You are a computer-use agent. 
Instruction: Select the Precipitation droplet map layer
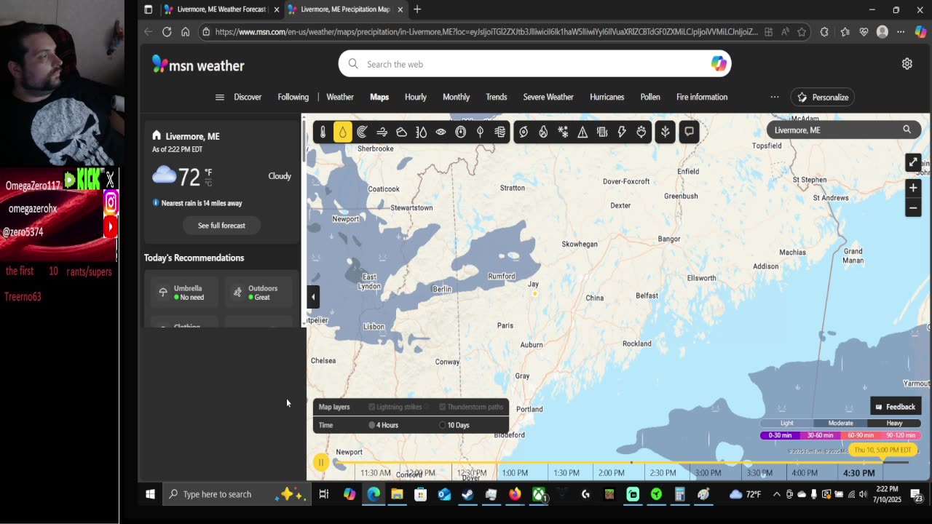click(x=342, y=132)
